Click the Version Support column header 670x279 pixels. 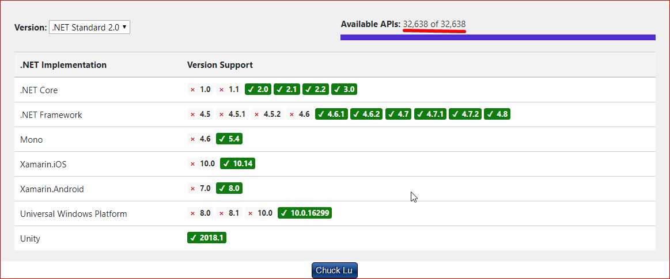coord(220,65)
